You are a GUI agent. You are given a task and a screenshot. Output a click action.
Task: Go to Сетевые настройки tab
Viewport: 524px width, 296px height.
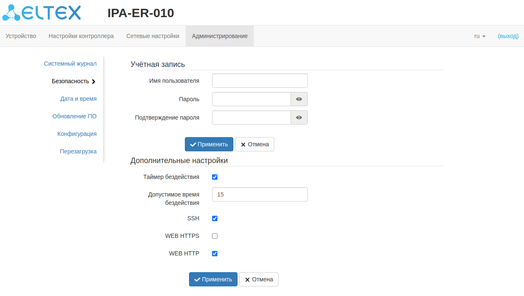(153, 36)
